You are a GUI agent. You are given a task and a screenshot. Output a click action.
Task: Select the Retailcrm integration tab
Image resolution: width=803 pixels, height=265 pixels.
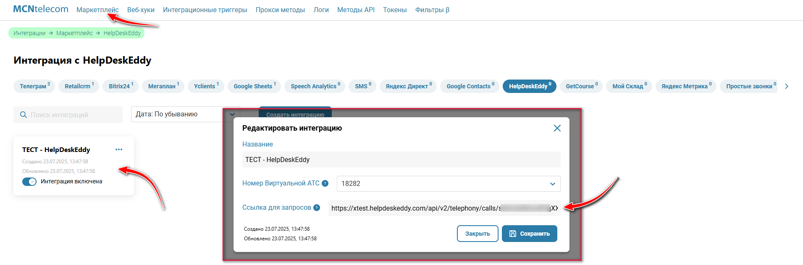pos(79,86)
